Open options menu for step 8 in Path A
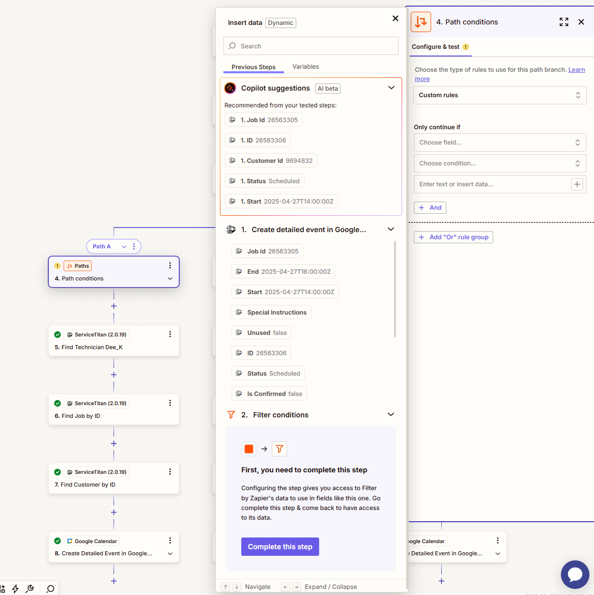594x595 pixels. [169, 541]
